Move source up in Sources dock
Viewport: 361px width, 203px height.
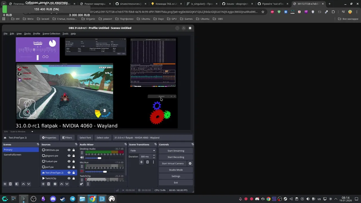point(61,184)
